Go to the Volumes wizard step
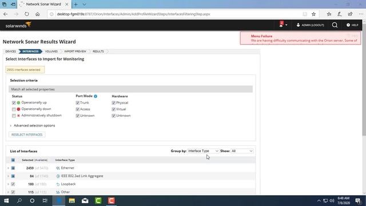This screenshot has height=206, width=366. (51, 51)
